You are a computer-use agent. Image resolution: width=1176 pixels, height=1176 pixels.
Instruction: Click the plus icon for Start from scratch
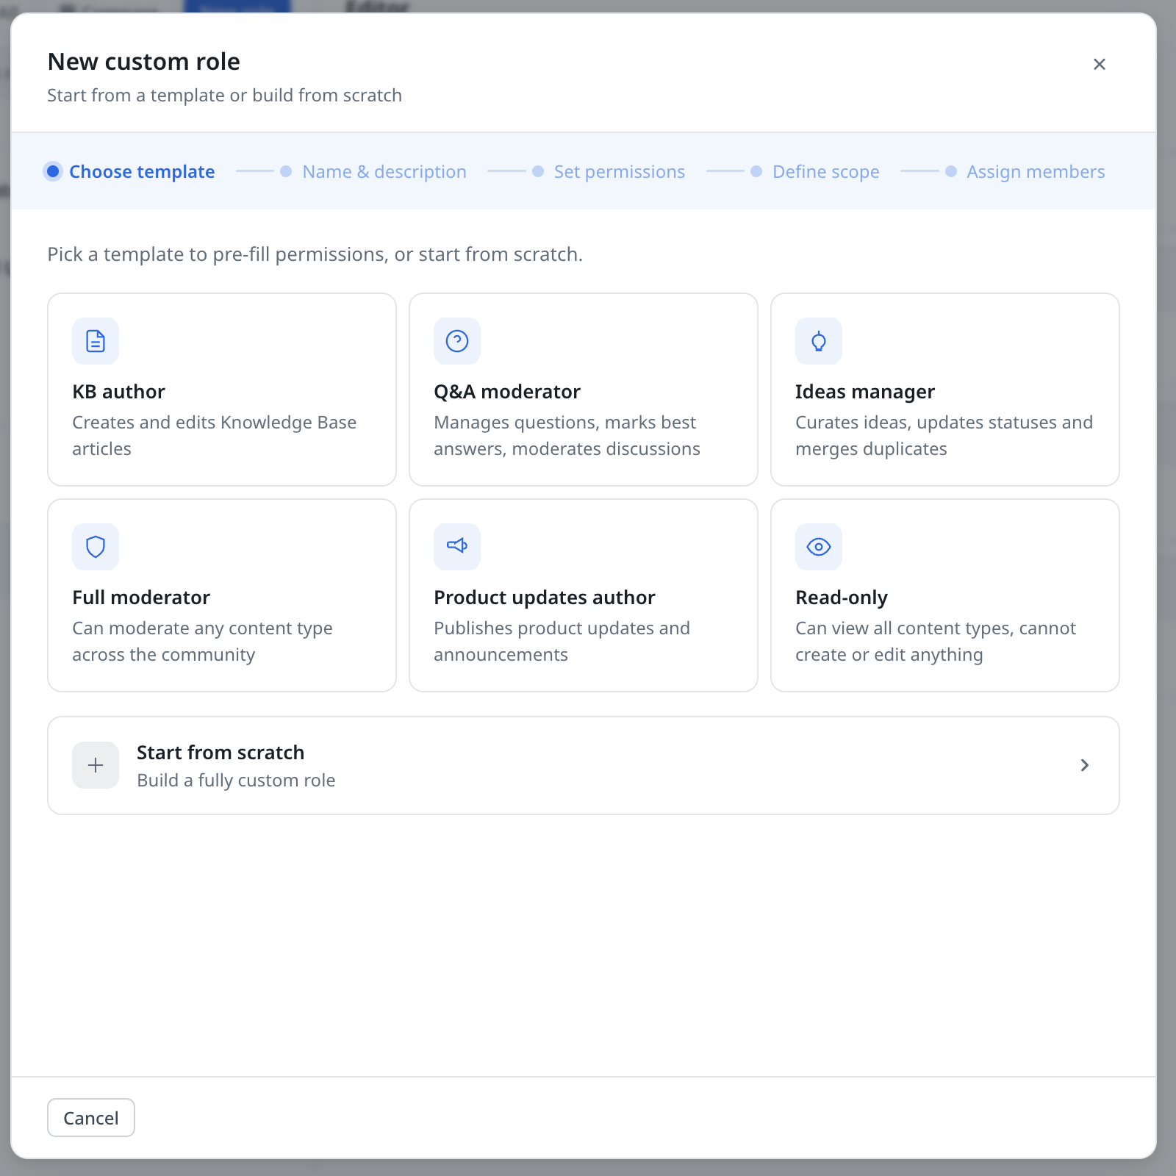click(x=96, y=765)
